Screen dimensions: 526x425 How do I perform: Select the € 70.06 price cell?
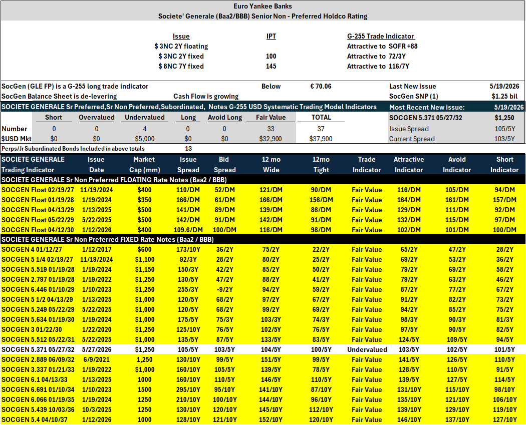pos(321,86)
